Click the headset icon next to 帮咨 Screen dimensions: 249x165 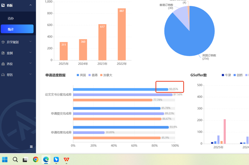[3, 75]
